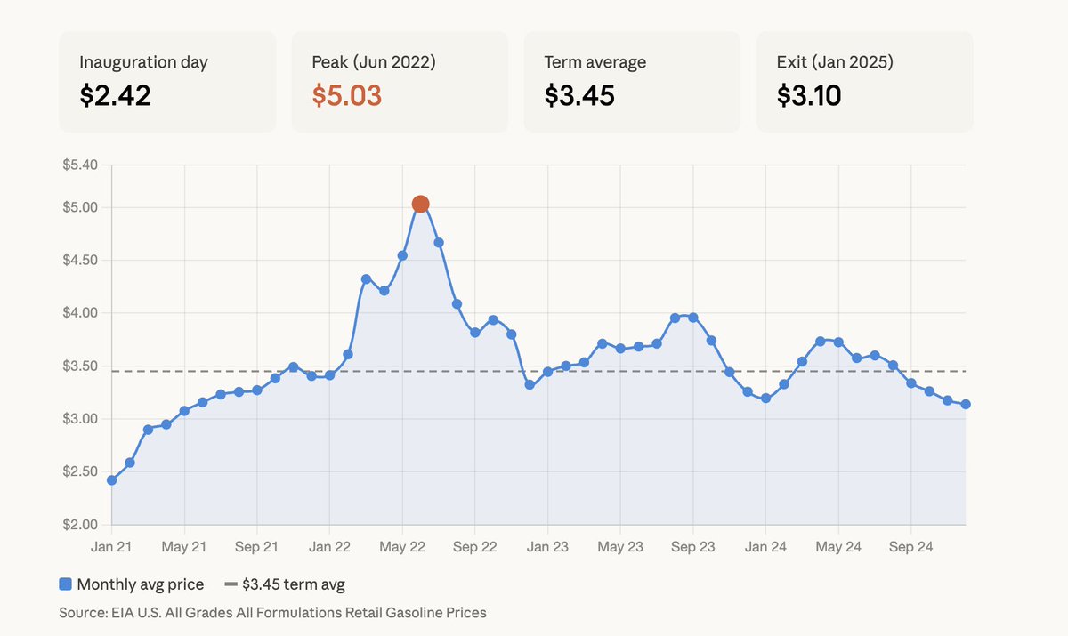Click the "$3.00" y-axis label
Viewport: 1068px width, 636px height.
[x=80, y=419]
